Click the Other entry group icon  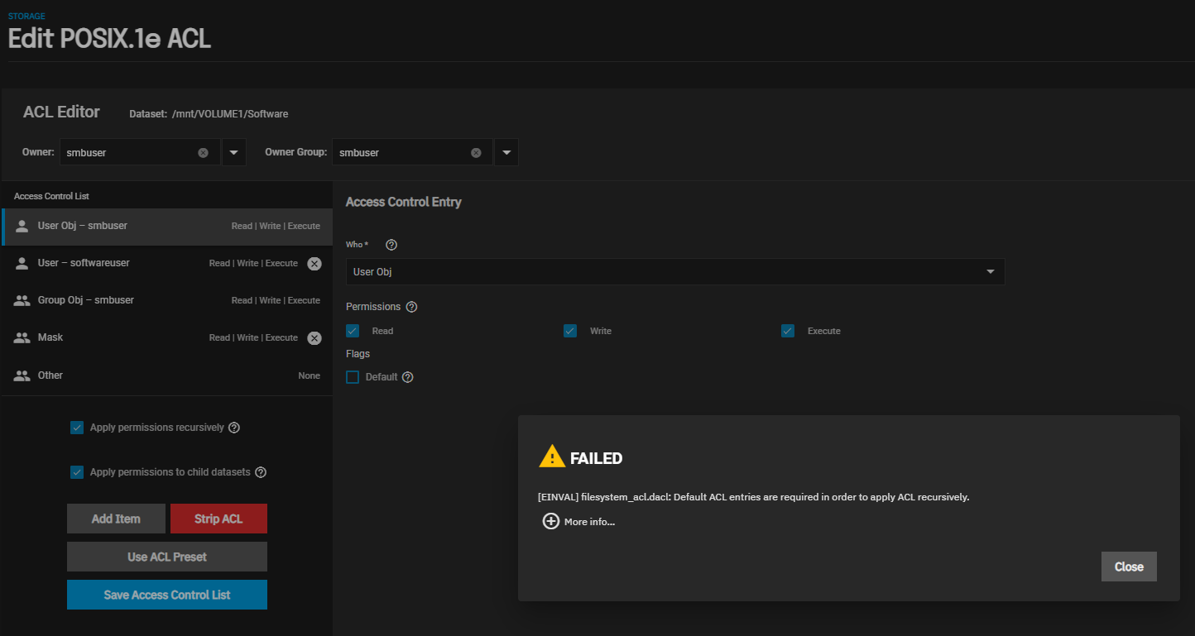click(22, 375)
